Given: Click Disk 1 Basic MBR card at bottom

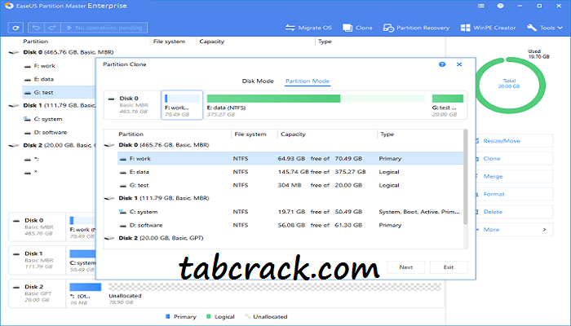Looking at the screenshot, I should tap(38, 260).
